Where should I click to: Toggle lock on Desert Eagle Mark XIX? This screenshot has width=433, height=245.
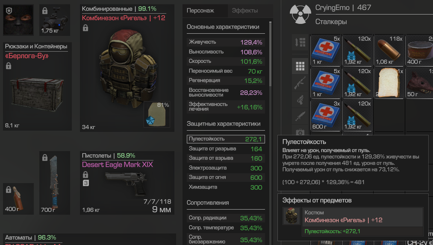[85, 175]
